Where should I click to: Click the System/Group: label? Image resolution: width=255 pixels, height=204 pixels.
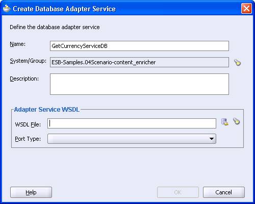[x=28, y=61]
